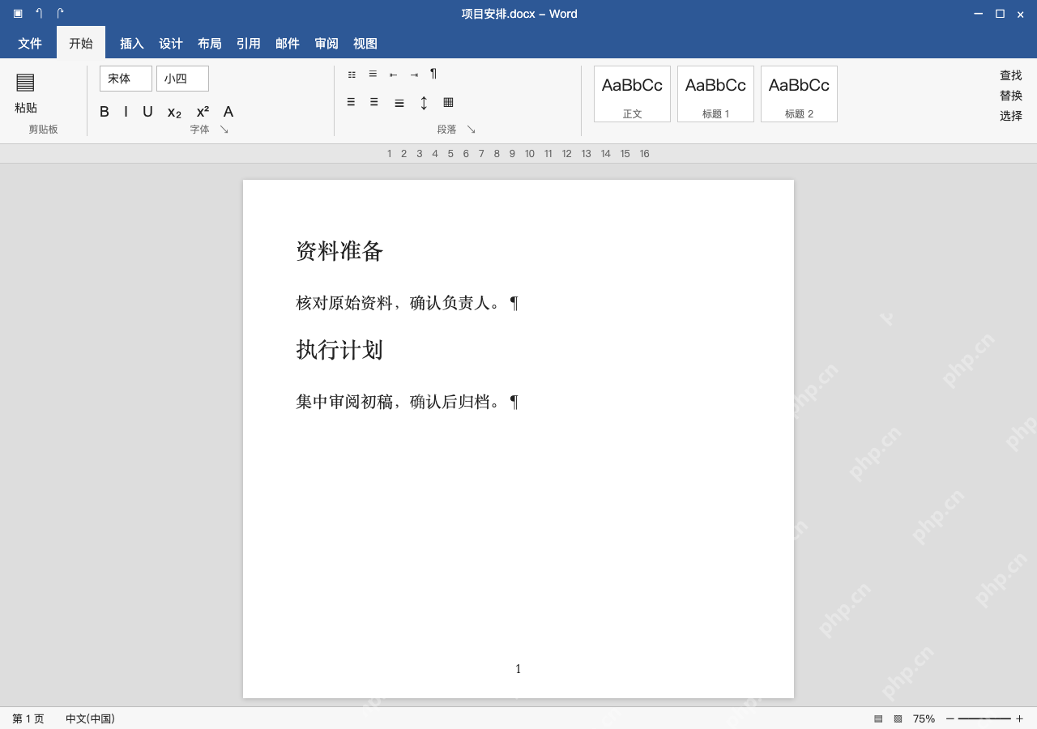Switch to the 审阅 (Review) tab
The height and width of the screenshot is (729, 1037).
click(326, 44)
